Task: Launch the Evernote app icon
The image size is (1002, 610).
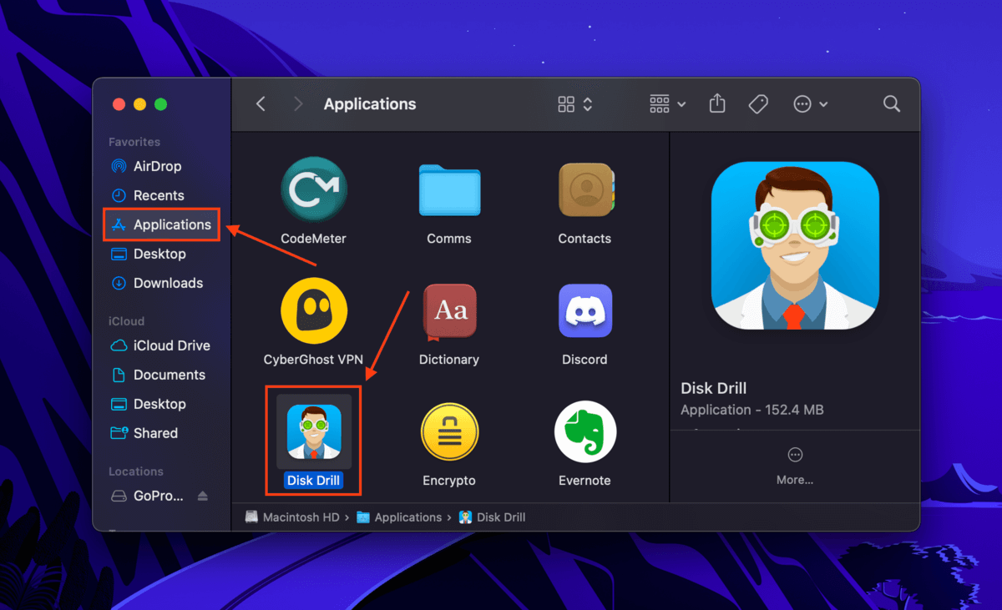Action: pyautogui.click(x=585, y=431)
